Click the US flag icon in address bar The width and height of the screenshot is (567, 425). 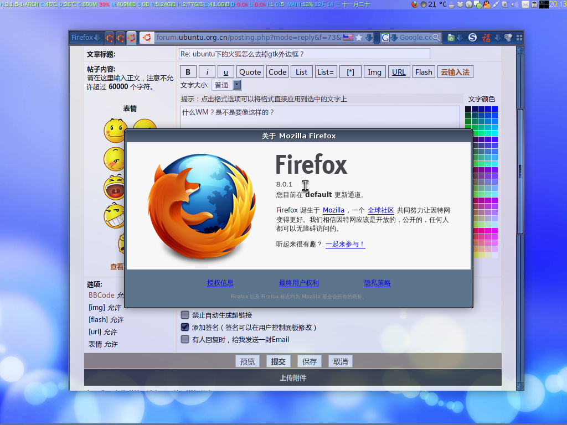tap(348, 38)
